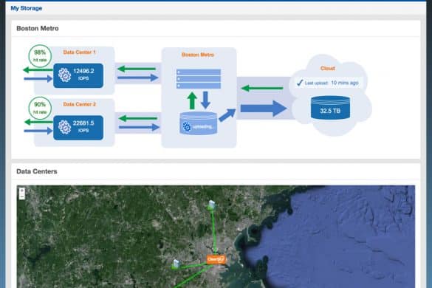
Task: Click the gear icon beside 12496.2 IOPS
Action: pyautogui.click(x=64, y=75)
